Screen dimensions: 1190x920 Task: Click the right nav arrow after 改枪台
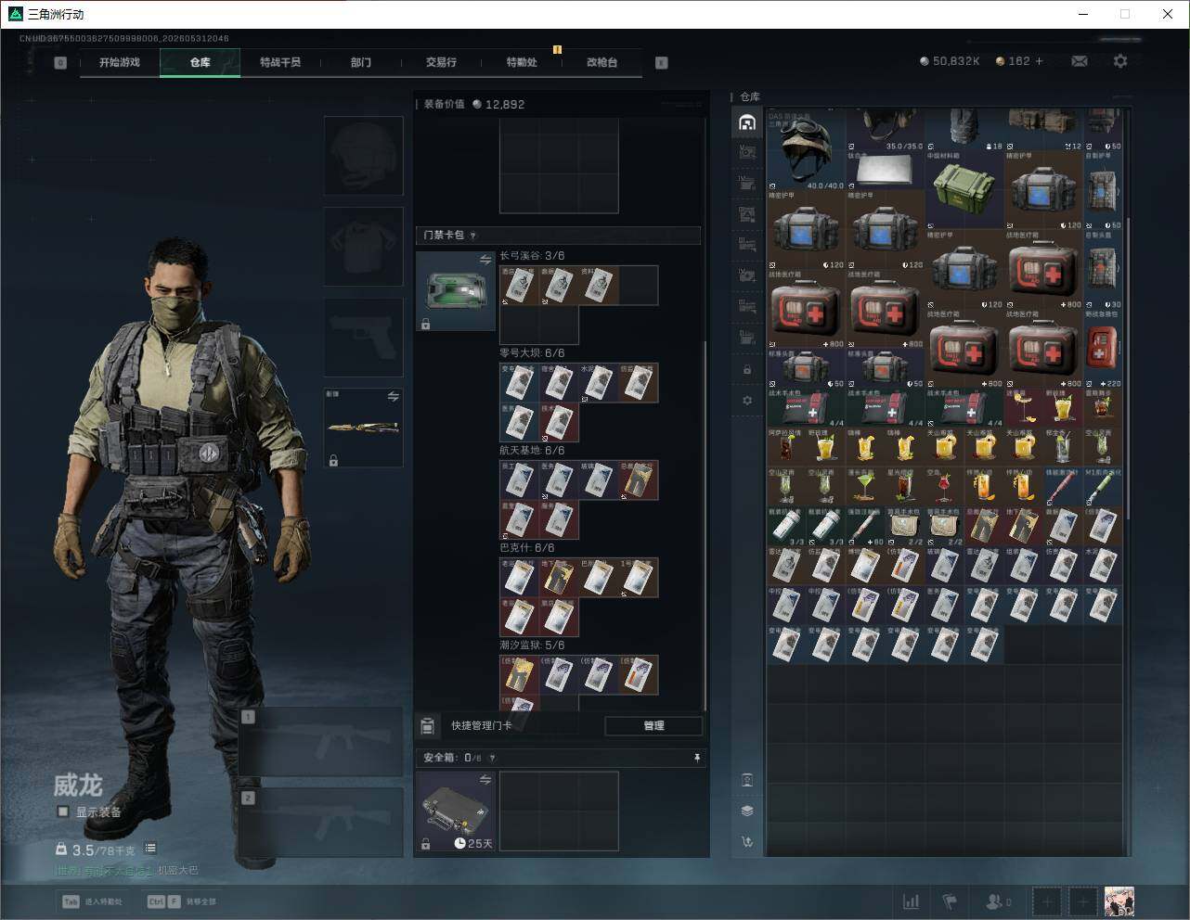point(662,62)
